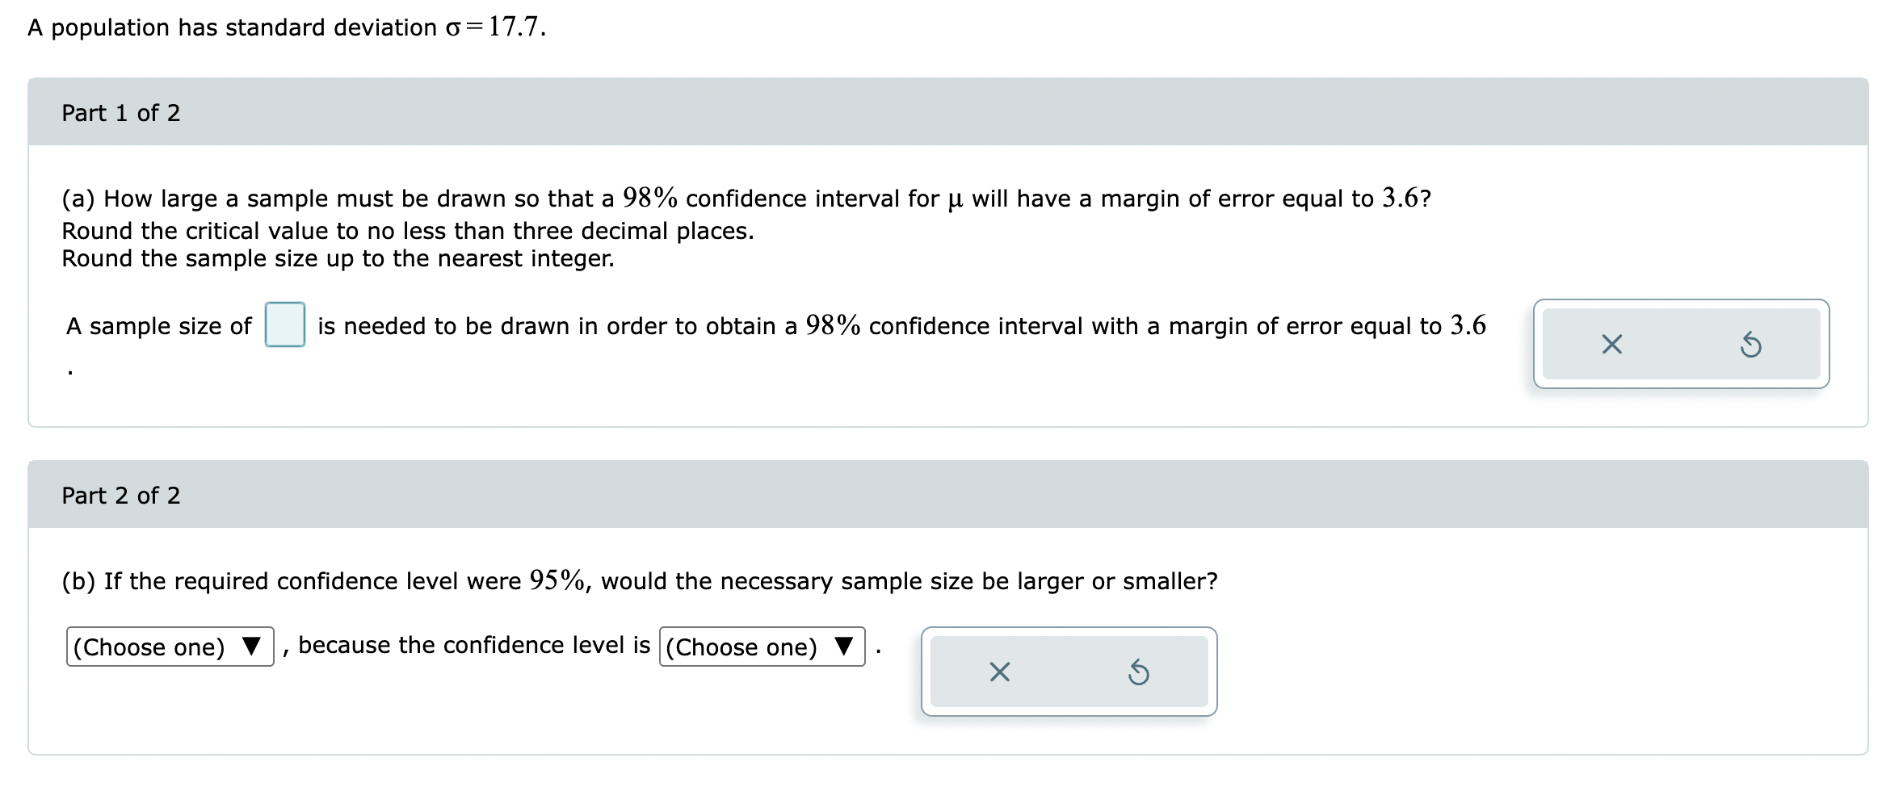Viewport: 1903px width, 812px height.
Task: Choose the second dropdown after 'confidence level is'
Action: [x=760, y=647]
